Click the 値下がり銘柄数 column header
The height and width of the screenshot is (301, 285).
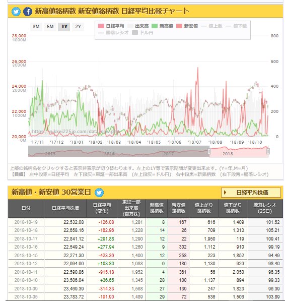(x=233, y=208)
